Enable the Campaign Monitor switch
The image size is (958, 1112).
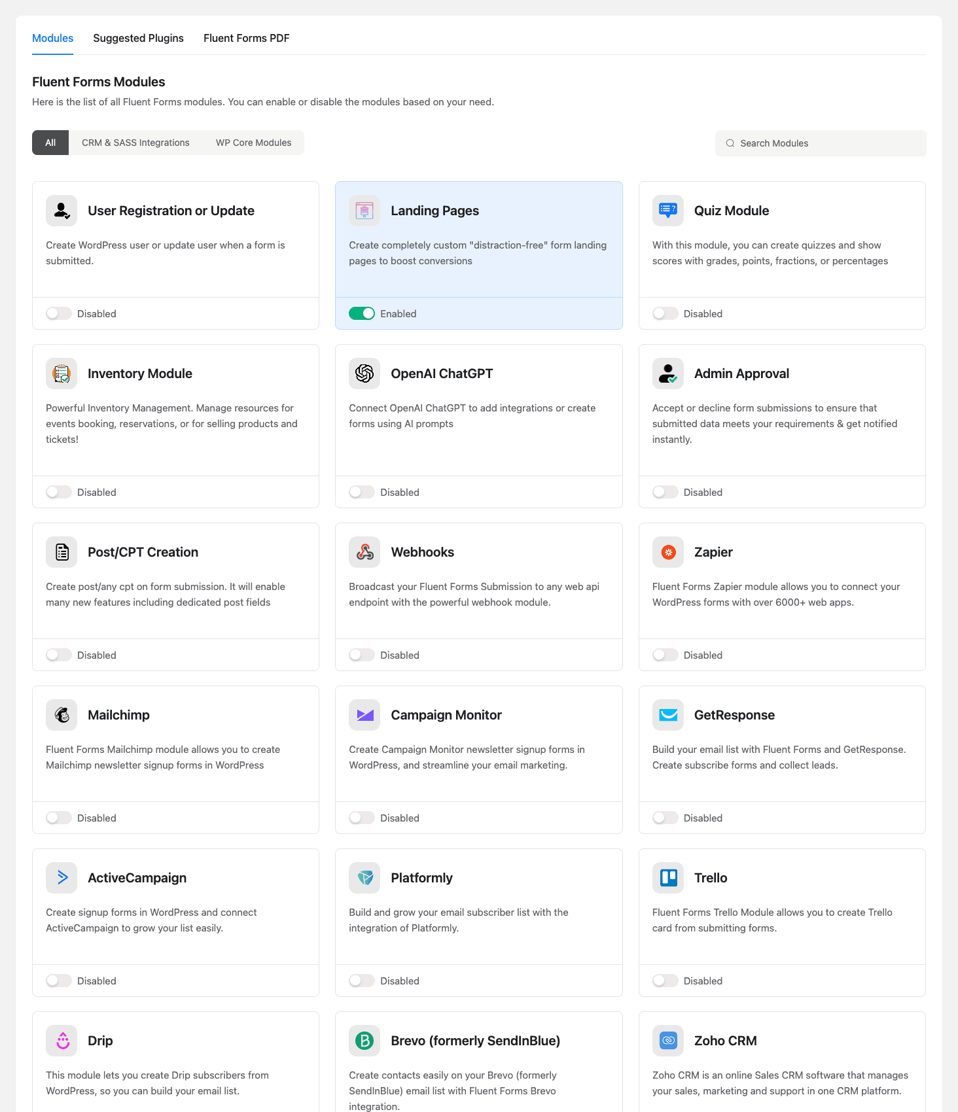pos(362,818)
